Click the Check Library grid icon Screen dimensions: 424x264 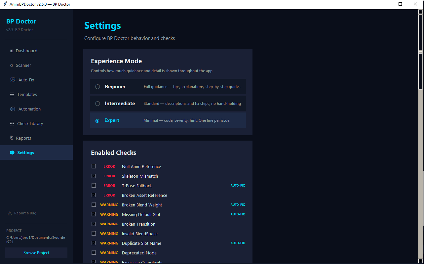12,124
